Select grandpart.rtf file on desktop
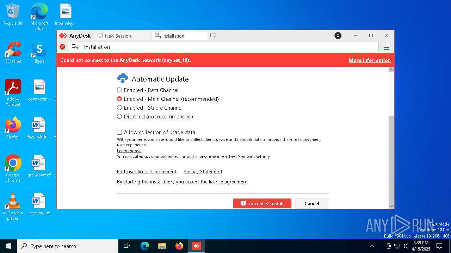451x253 pixels. (x=39, y=166)
